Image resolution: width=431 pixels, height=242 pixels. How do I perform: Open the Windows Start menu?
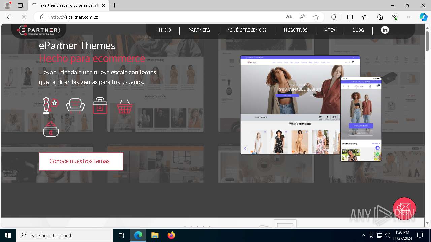8,235
